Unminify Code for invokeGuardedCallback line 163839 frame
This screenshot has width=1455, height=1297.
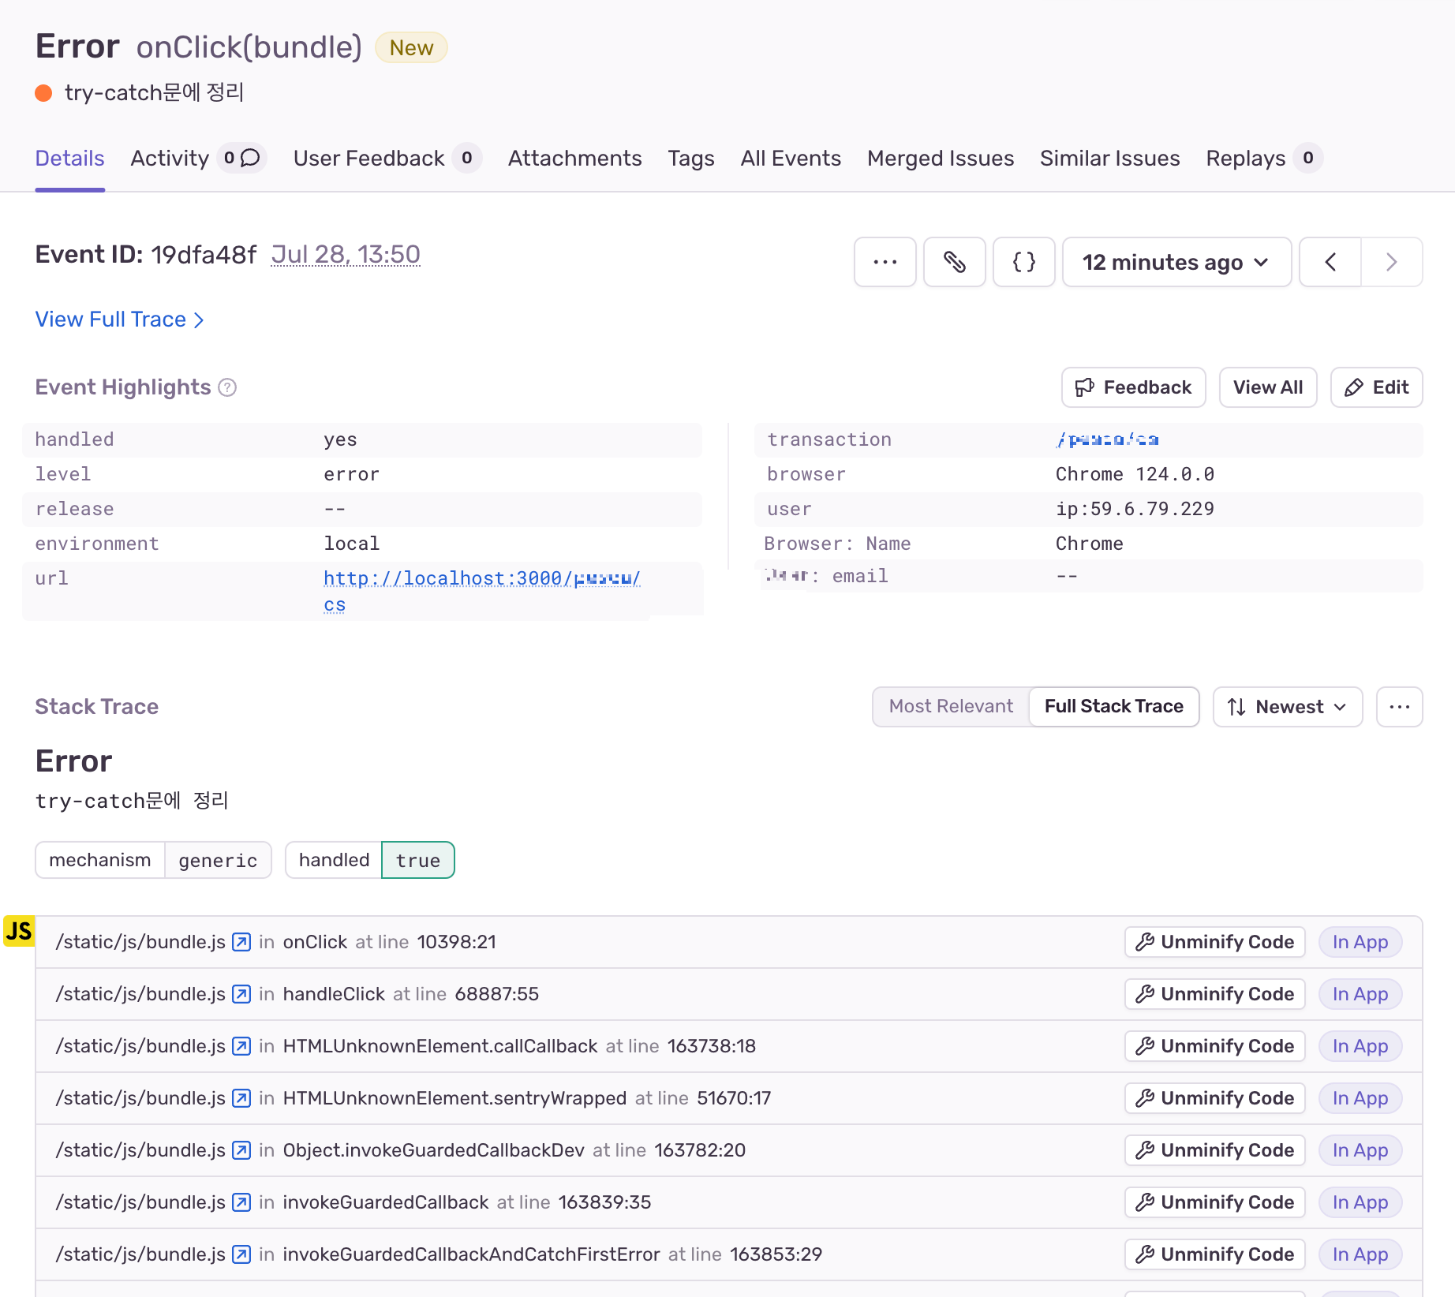[x=1214, y=1202]
